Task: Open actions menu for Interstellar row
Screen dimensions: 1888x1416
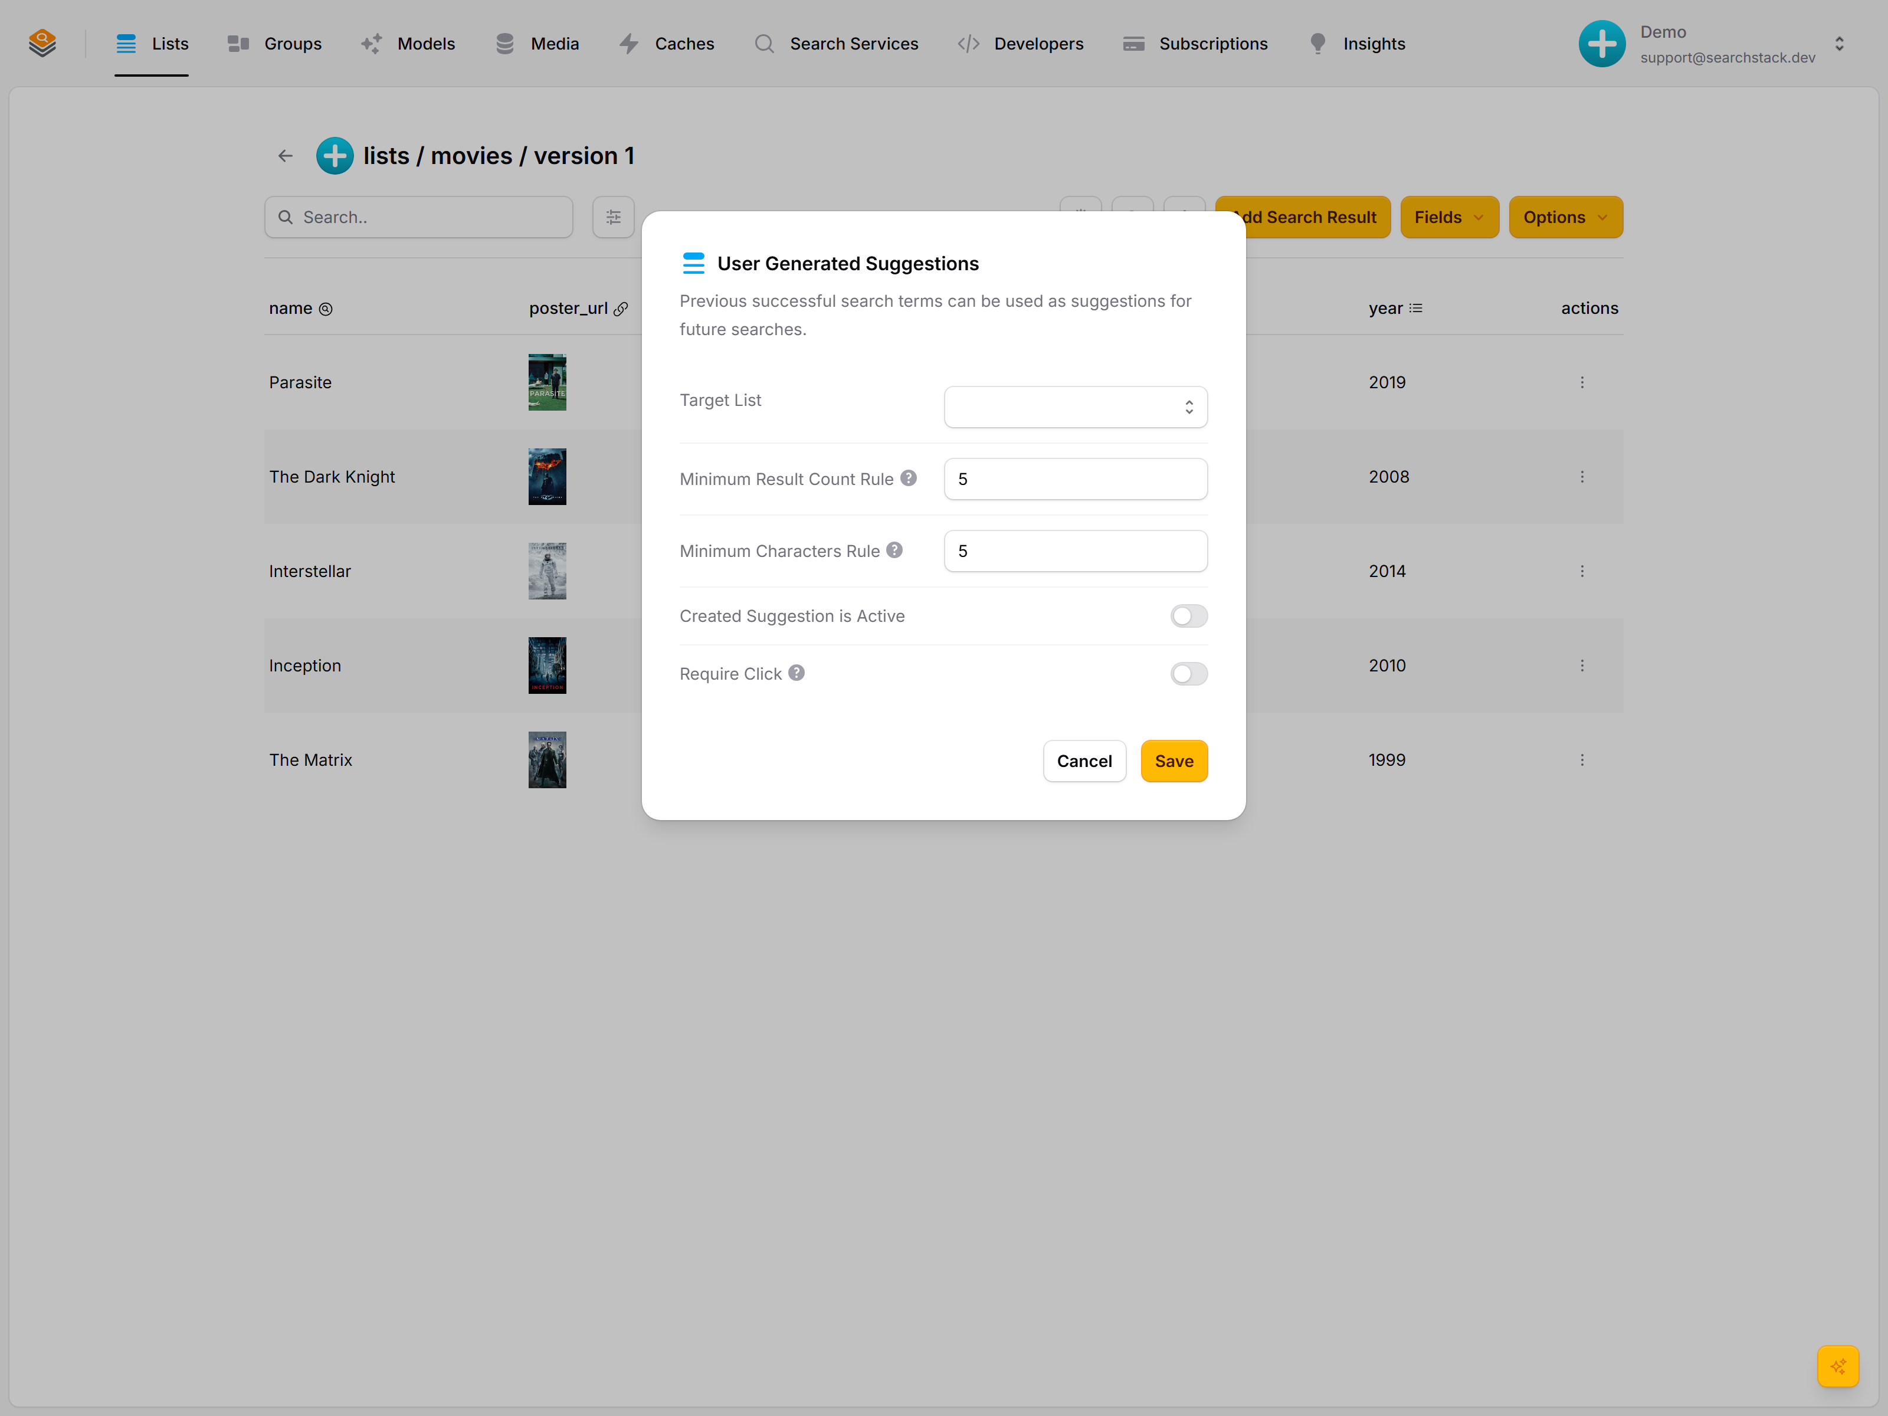Action: click(1582, 571)
